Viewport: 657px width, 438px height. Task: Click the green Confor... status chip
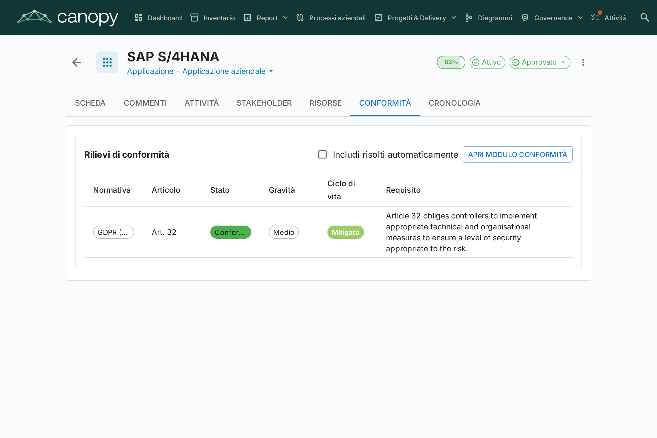pyautogui.click(x=231, y=232)
